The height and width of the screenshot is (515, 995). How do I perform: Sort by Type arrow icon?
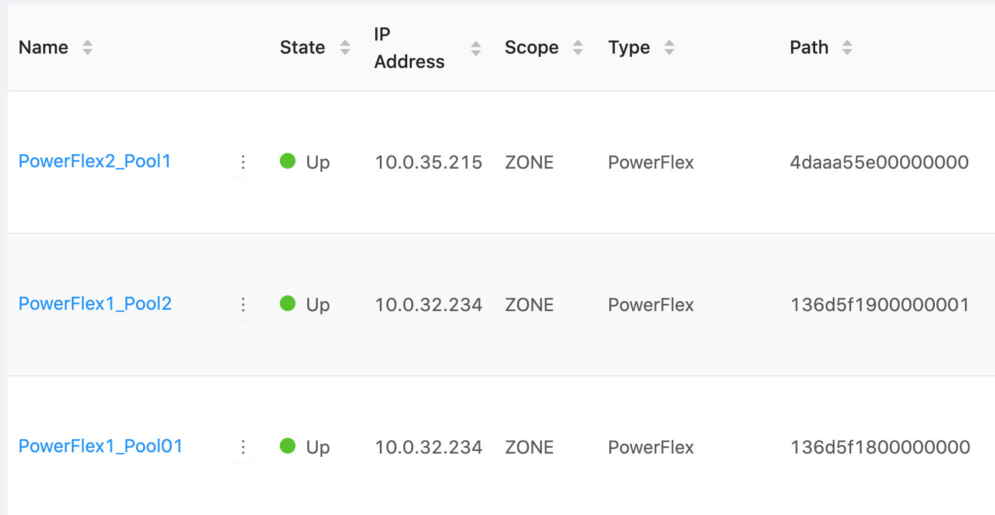point(669,48)
